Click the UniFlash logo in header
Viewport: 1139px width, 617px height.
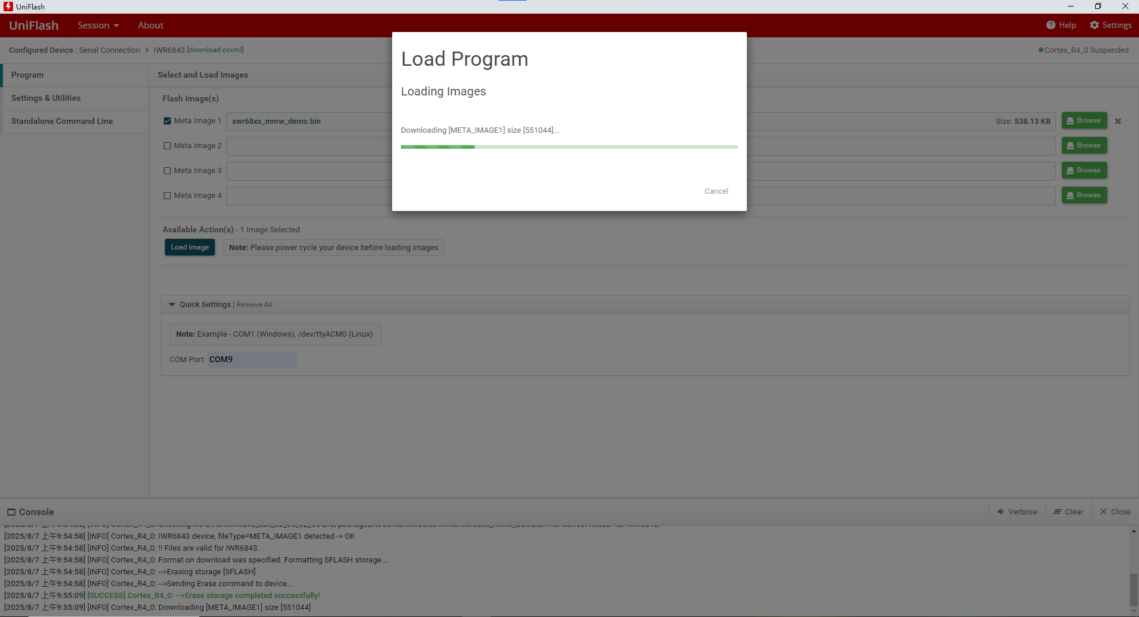click(x=34, y=25)
